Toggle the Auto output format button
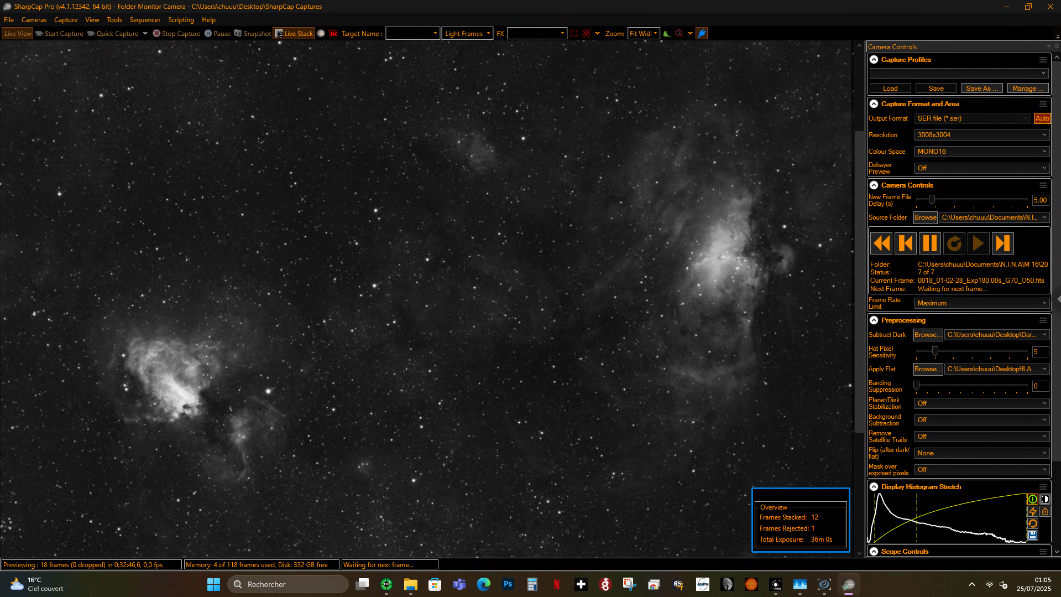1061x597 pixels. (1042, 118)
